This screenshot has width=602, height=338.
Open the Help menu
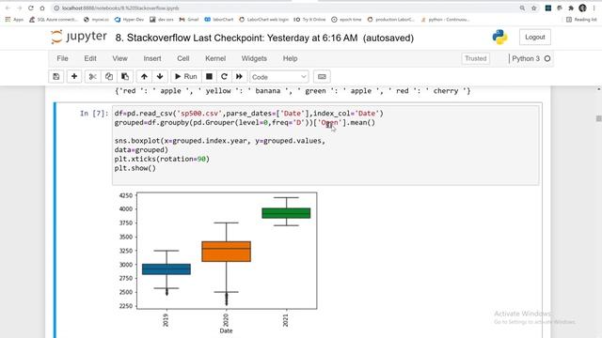pyautogui.click(x=291, y=58)
